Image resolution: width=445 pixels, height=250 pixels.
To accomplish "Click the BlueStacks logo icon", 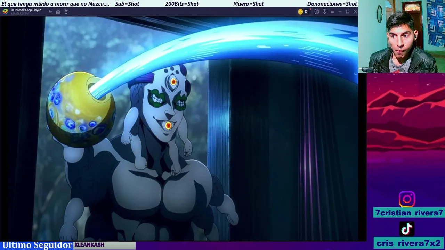I will pyautogui.click(x=5, y=11).
